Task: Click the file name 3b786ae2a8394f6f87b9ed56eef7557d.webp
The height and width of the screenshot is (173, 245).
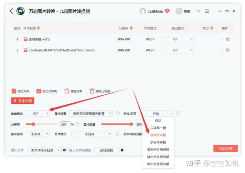Action: coord(62,50)
